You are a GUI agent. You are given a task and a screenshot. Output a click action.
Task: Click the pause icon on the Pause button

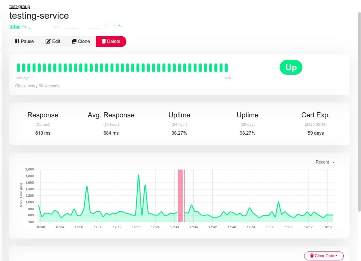click(x=17, y=41)
